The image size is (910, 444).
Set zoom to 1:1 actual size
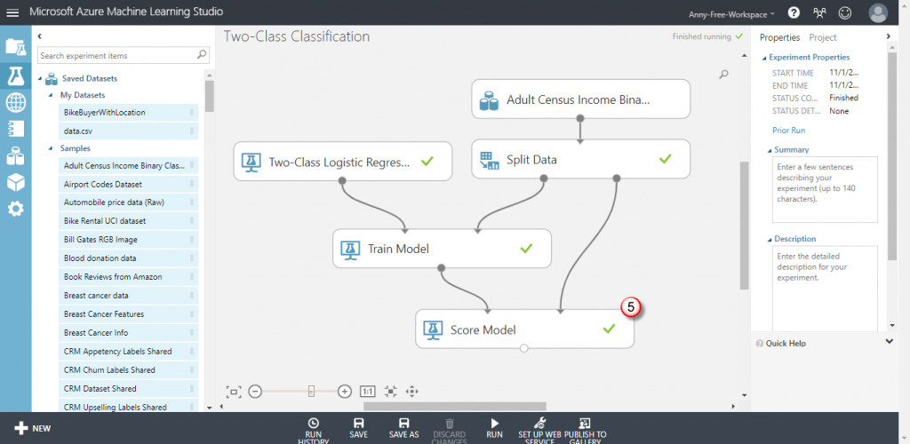point(367,392)
